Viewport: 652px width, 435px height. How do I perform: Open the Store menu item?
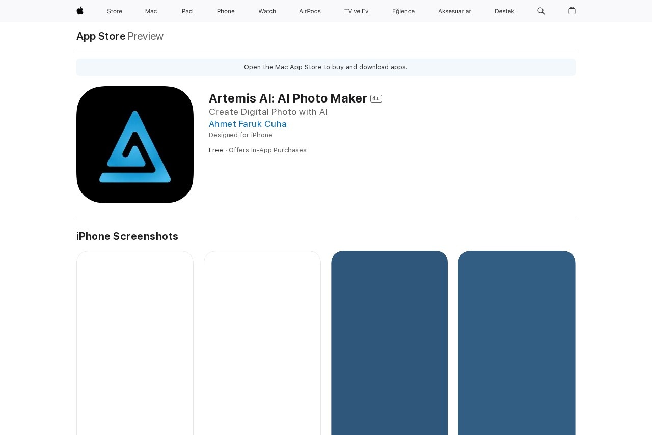115,11
